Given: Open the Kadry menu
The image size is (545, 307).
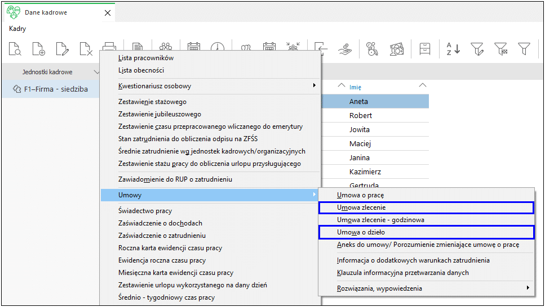Looking at the screenshot, I should (17, 29).
